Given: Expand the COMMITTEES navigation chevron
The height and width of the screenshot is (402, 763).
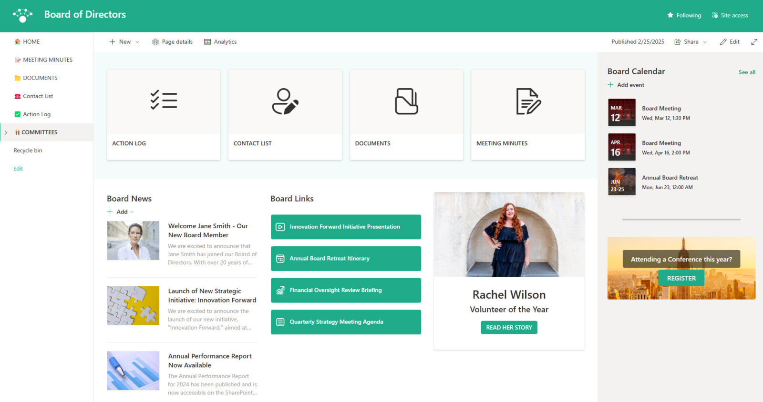Looking at the screenshot, I should pyautogui.click(x=6, y=132).
